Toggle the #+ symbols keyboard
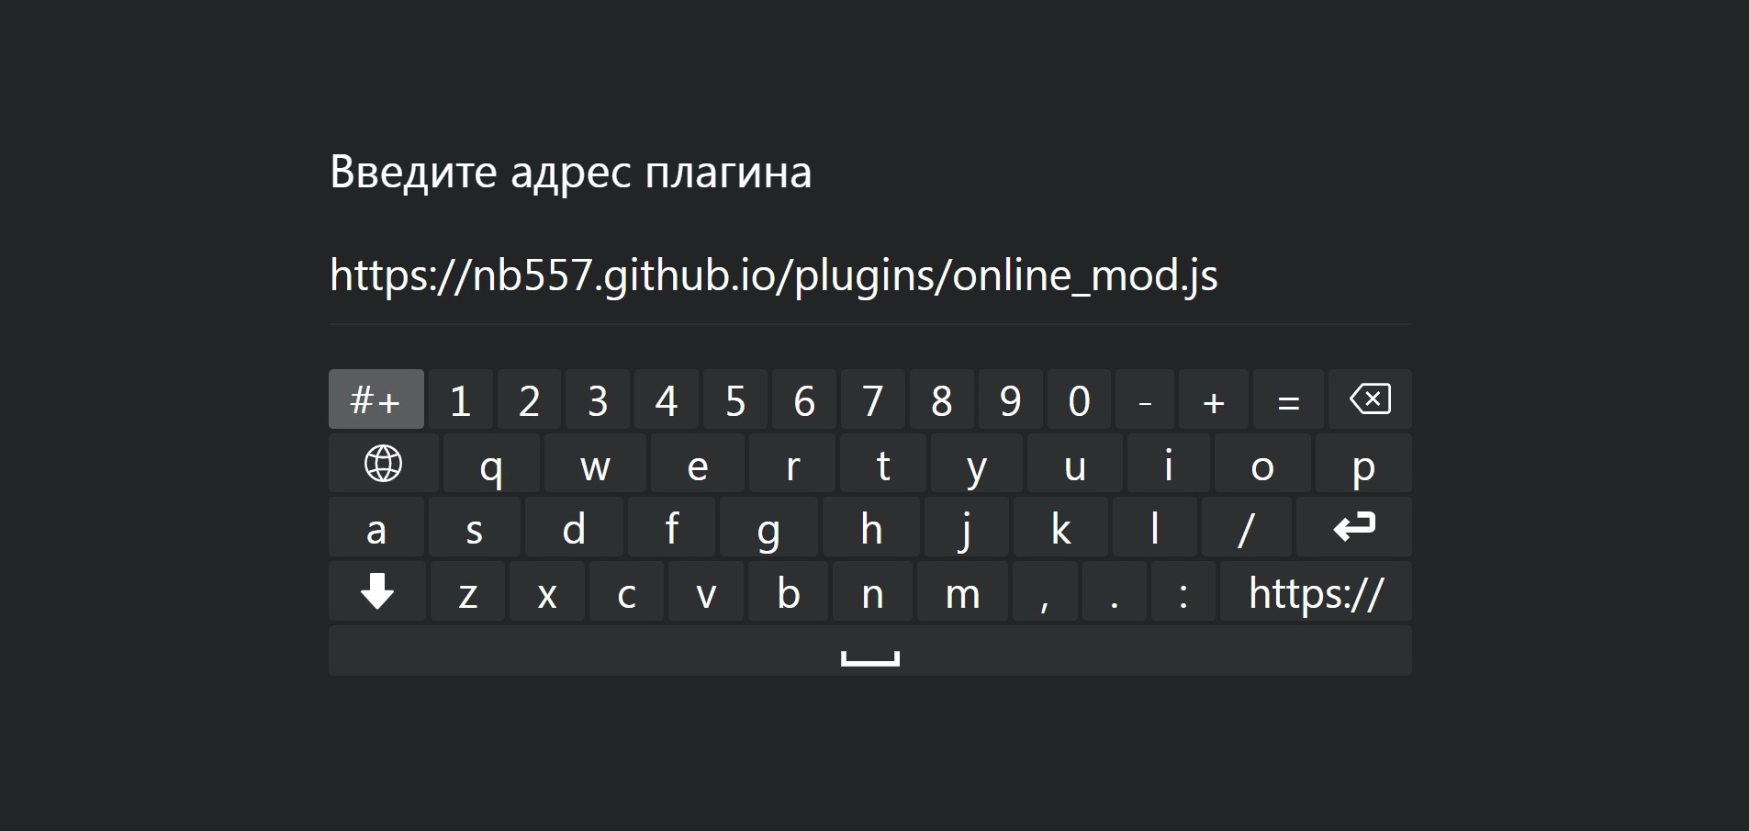Screen dimensions: 1749x831 pyautogui.click(x=376, y=399)
